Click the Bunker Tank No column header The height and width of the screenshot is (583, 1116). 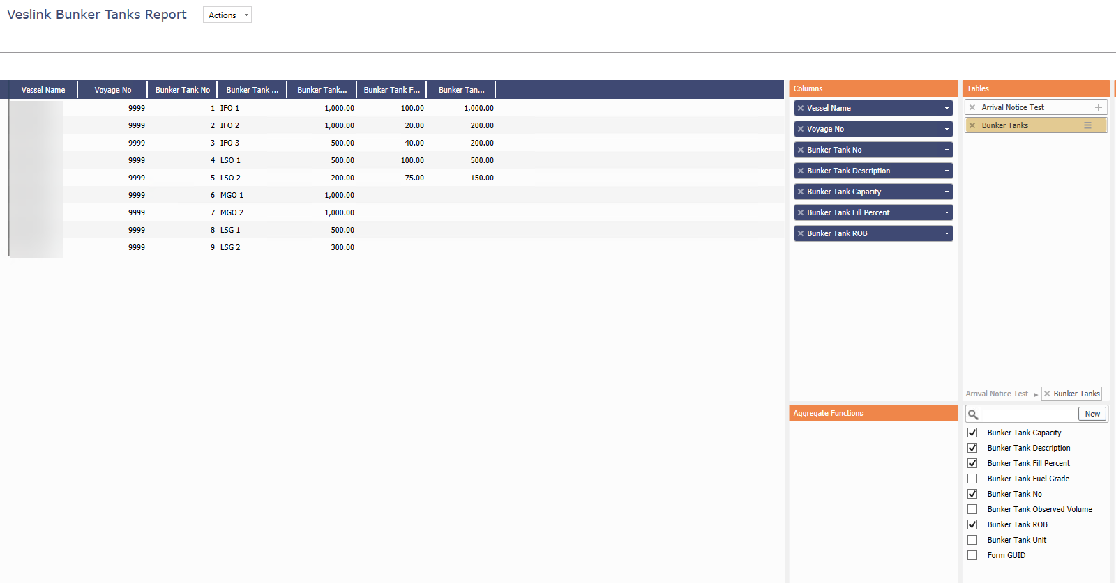182,90
